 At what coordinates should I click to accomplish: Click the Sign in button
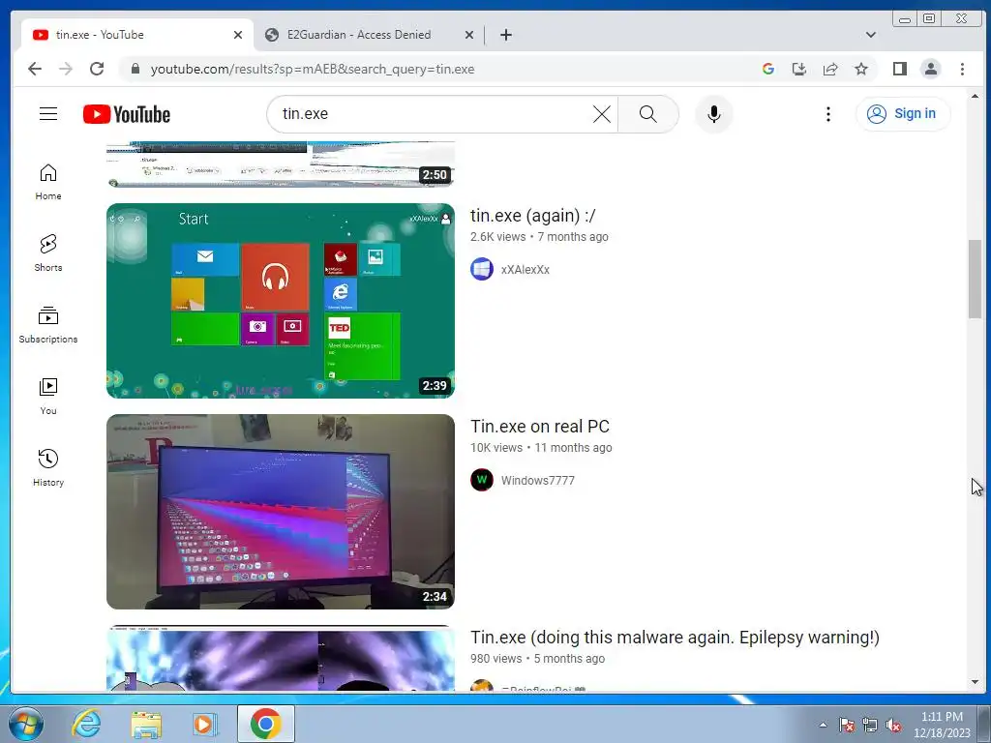tap(903, 114)
